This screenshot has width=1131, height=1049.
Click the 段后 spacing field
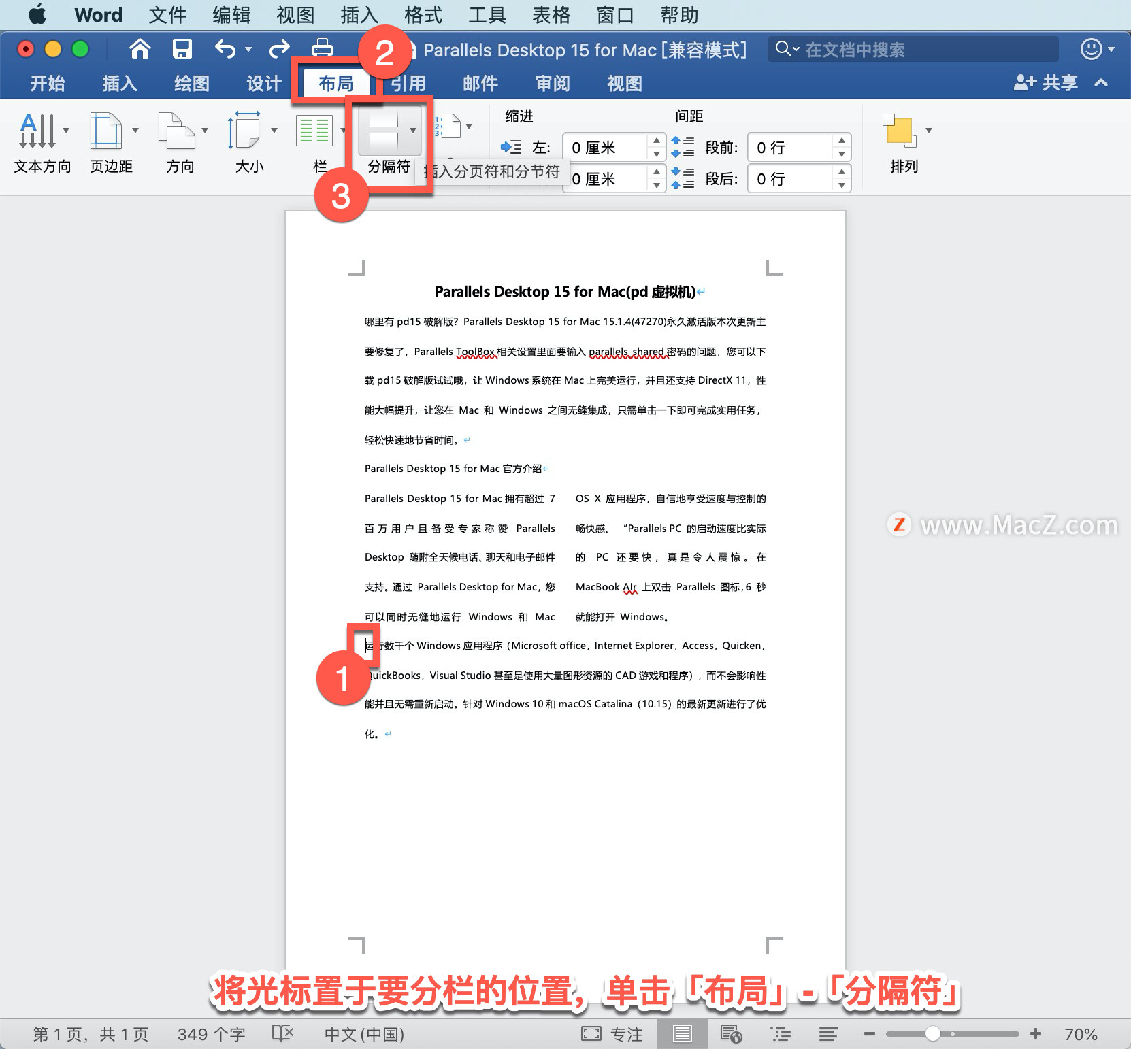point(790,178)
